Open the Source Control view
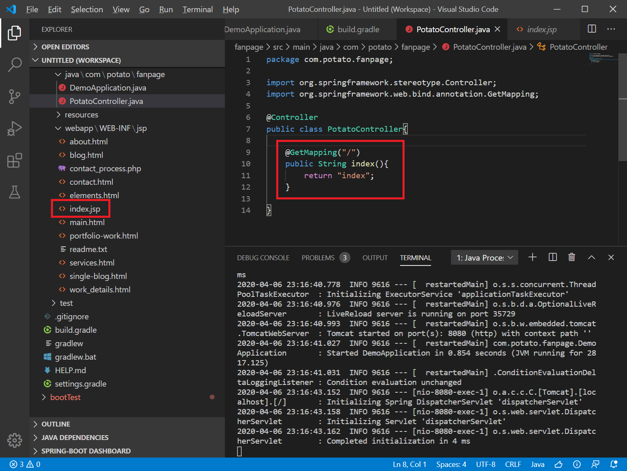 (x=15, y=97)
